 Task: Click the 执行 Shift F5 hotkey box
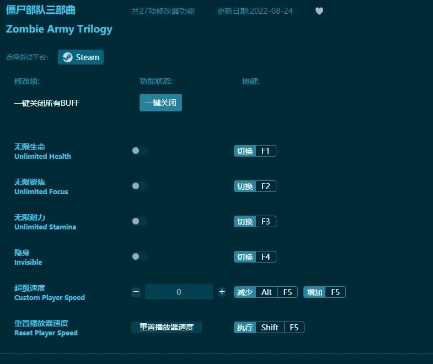point(269,328)
